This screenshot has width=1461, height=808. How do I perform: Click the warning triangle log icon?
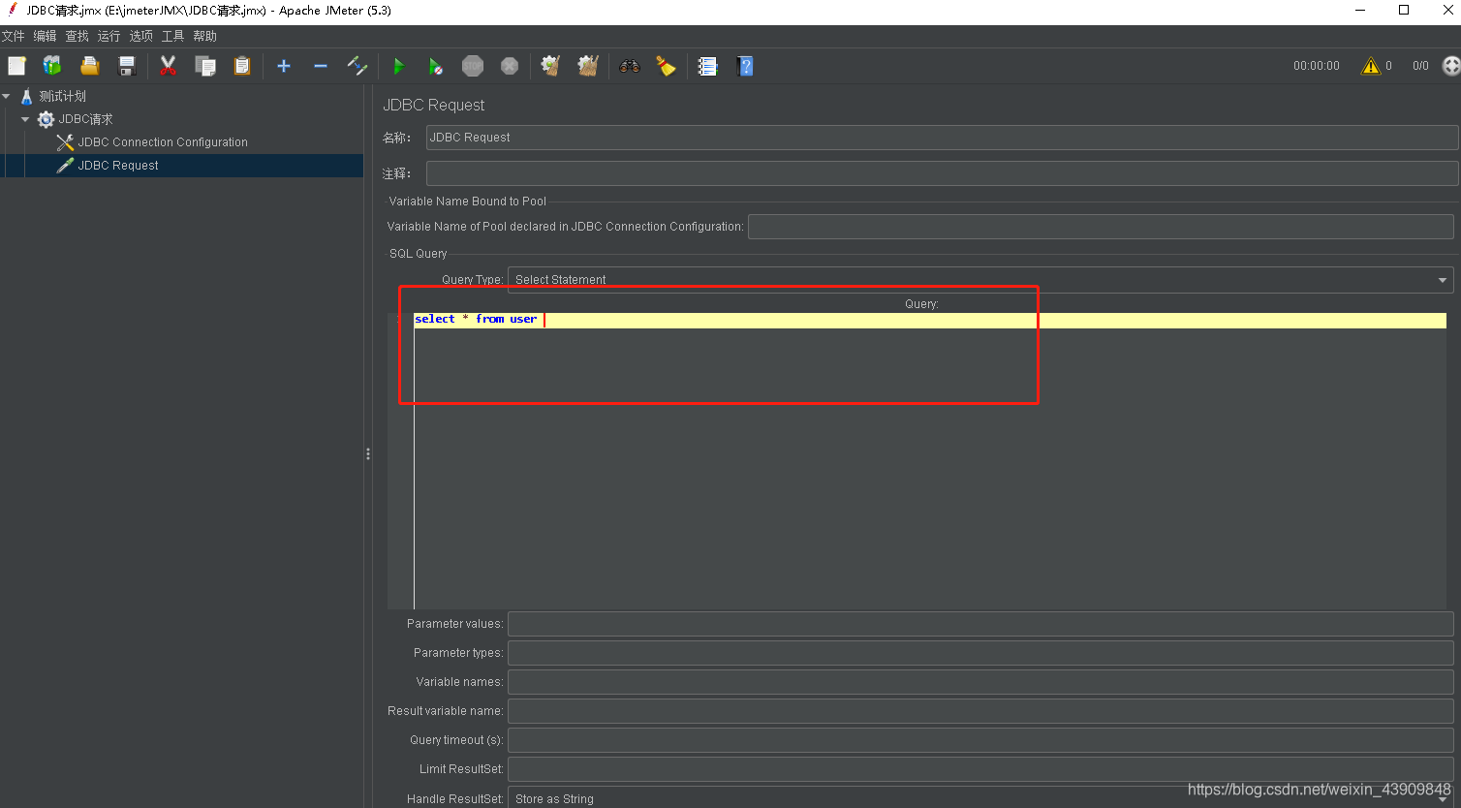[1370, 66]
